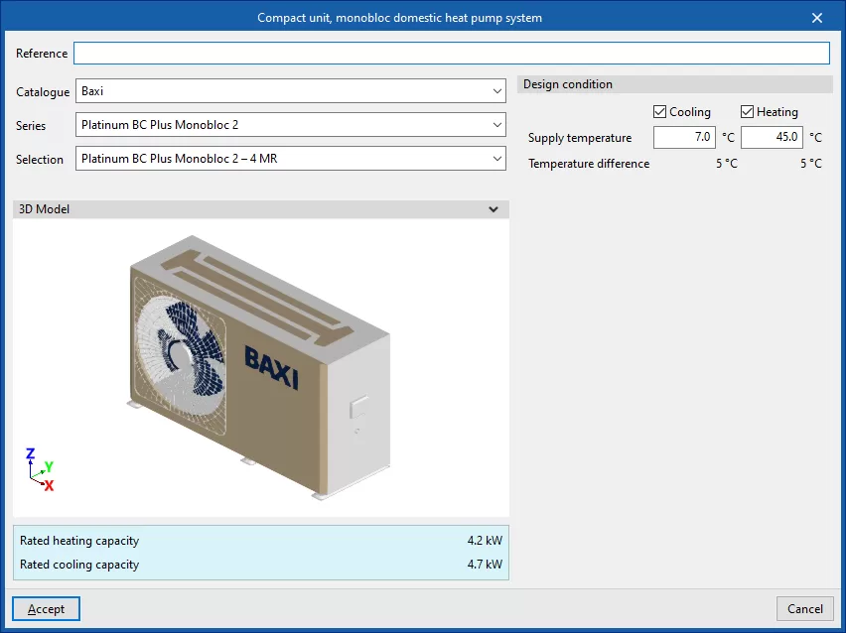This screenshot has height=633, width=846.
Task: Click the Baxi heat pump 3D model preview
Action: click(260, 367)
